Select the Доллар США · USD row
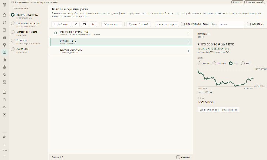This screenshot has width=267, height=160. pyautogui.click(x=121, y=51)
